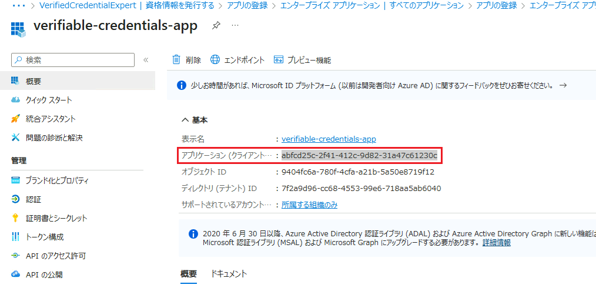Open Preview features (プレビュー機能) icon
This screenshot has width=596, height=288.
click(279, 60)
